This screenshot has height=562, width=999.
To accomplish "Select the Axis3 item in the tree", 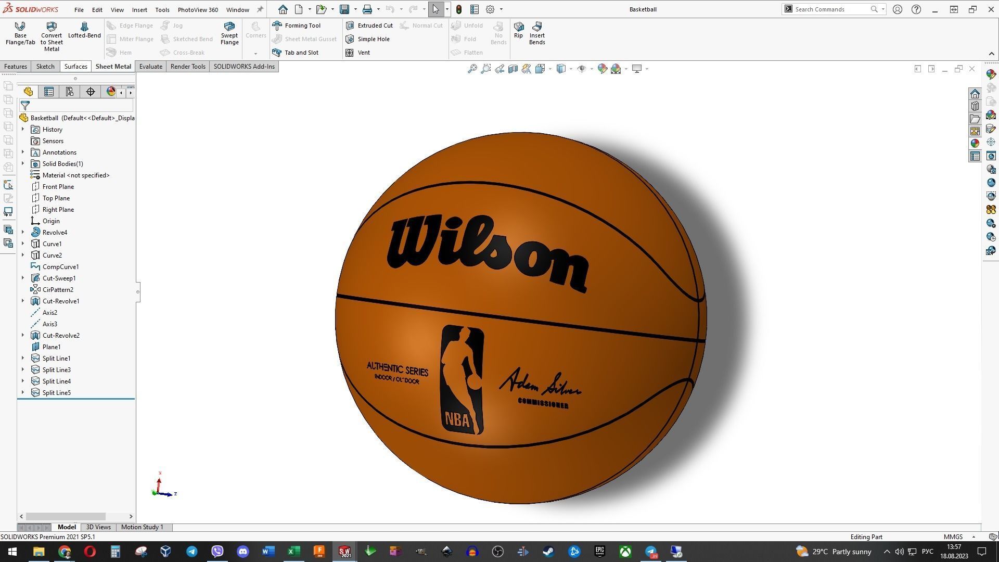I will [44, 324].
